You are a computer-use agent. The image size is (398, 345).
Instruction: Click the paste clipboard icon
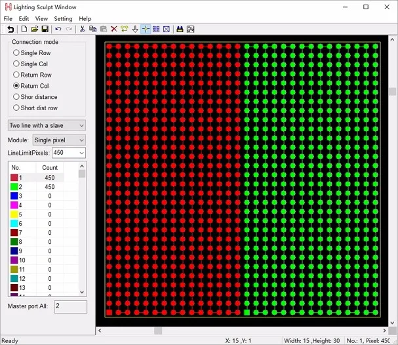104,29
